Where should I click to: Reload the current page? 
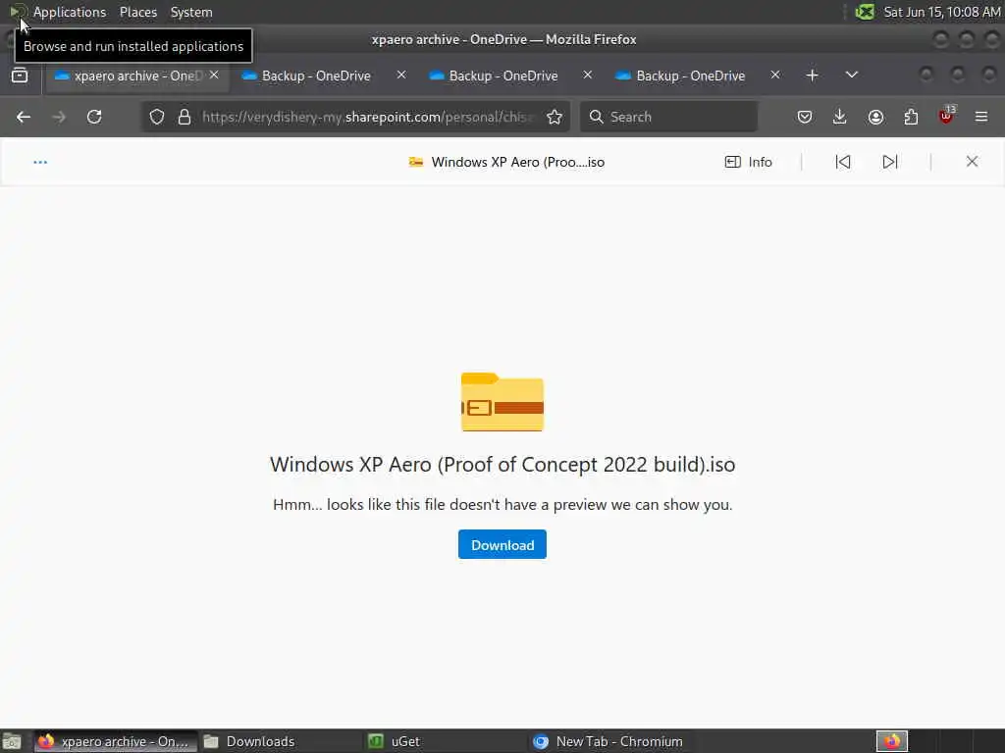94,117
